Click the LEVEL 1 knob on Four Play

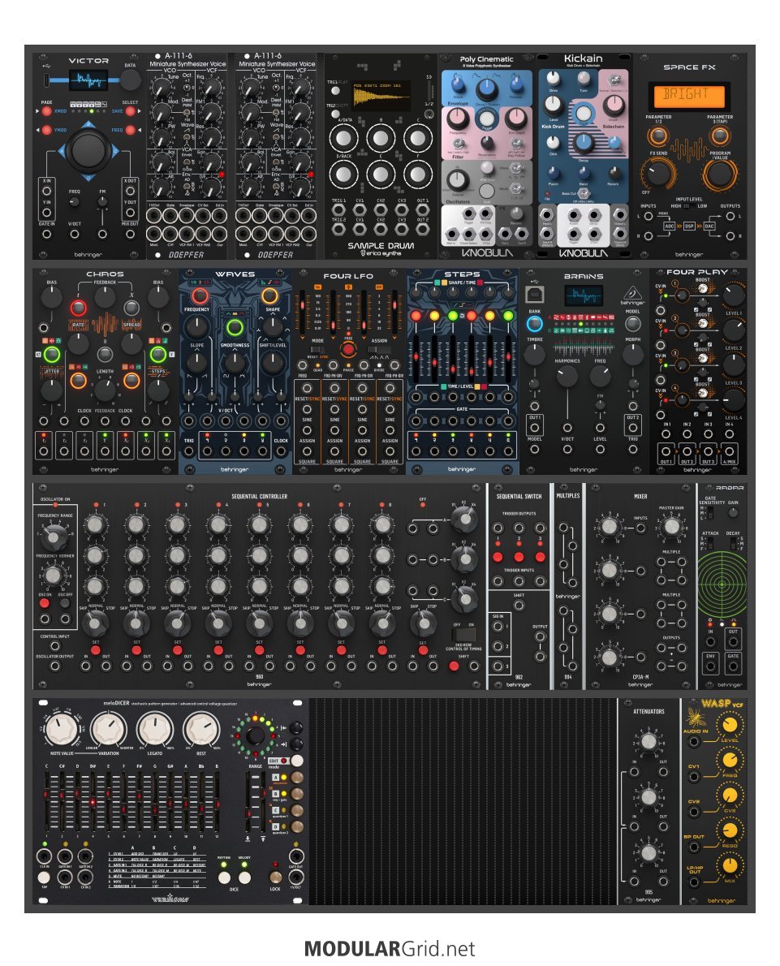[733, 295]
